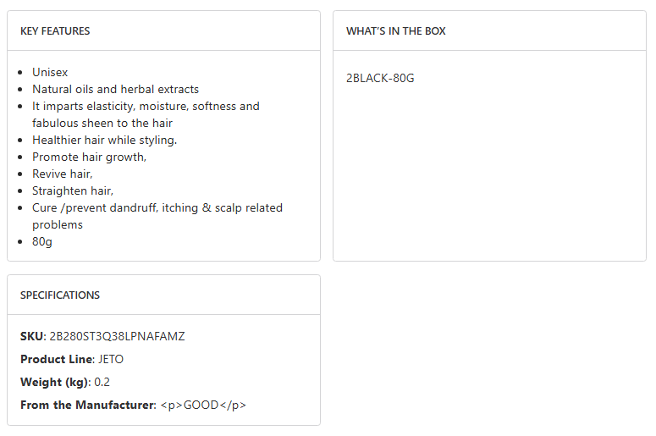Image resolution: width=656 pixels, height=436 pixels.
Task: Click the JETO product line value
Action: (x=111, y=359)
